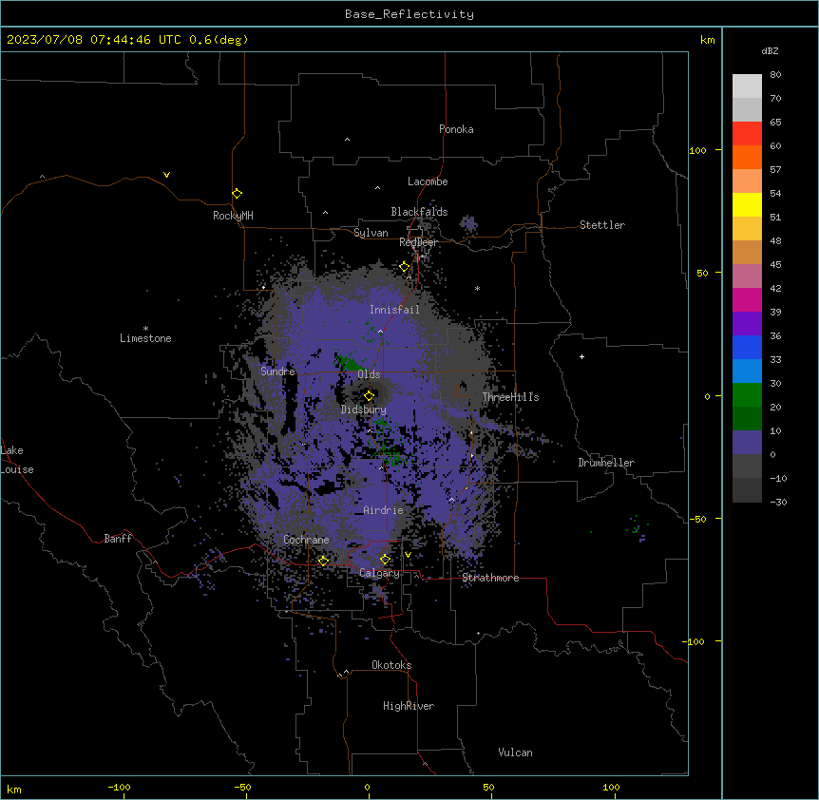
Task: Select the yellow radar site marker above Didsbury
Action: pyautogui.click(x=369, y=395)
